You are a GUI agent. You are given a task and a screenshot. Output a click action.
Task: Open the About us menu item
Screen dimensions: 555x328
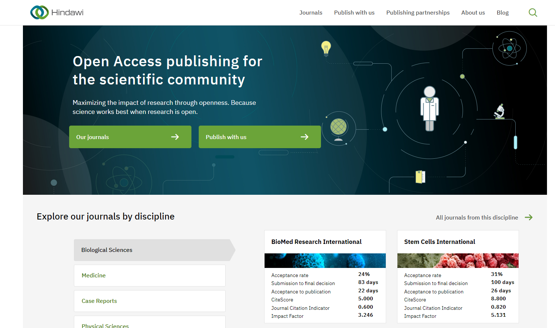(x=473, y=12)
